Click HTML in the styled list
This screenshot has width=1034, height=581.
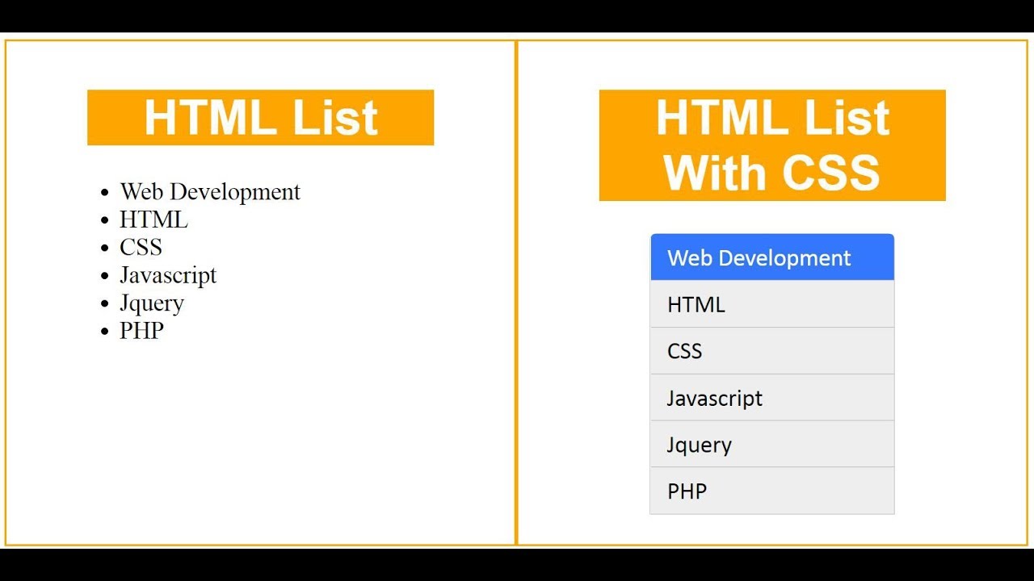pos(771,304)
